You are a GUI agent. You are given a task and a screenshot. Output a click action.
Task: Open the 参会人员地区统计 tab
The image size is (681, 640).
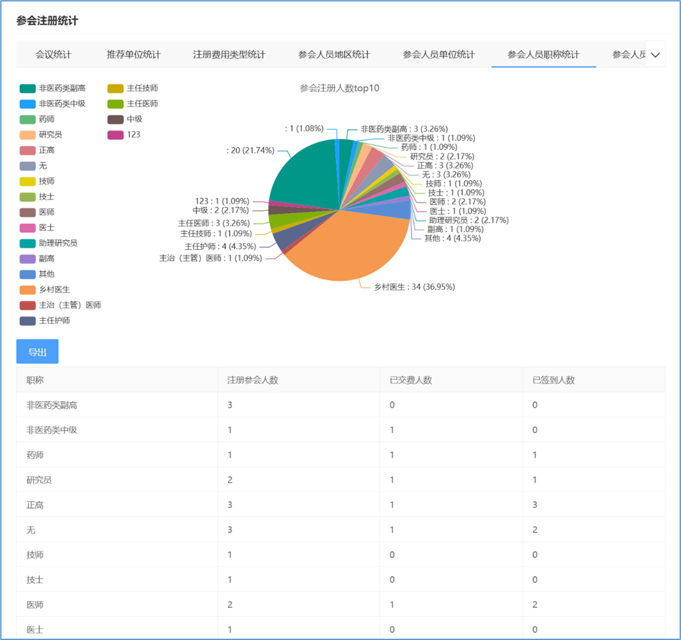tap(334, 55)
